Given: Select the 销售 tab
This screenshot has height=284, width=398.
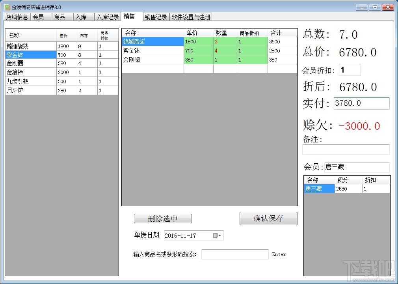Looking at the screenshot, I should coord(132,17).
